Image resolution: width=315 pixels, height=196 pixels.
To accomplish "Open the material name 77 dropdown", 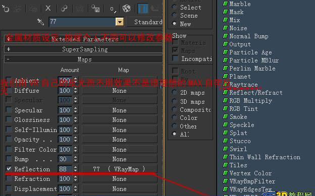I will click(x=120, y=22).
